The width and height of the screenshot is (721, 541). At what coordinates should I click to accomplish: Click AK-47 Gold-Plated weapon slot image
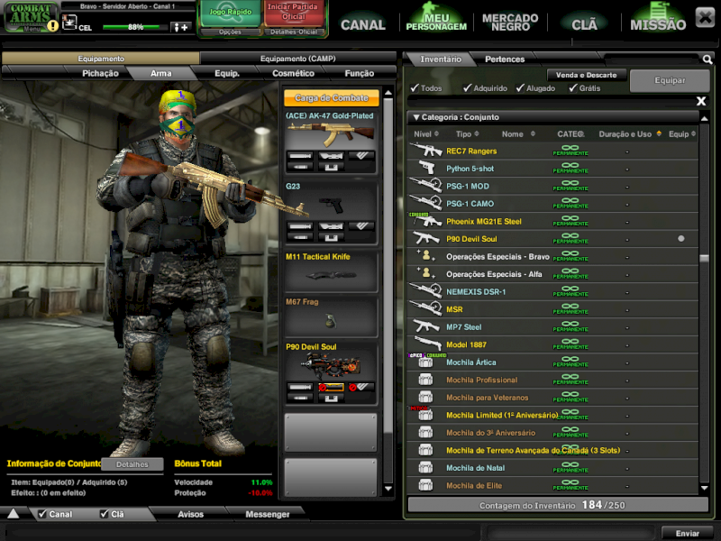[331, 133]
